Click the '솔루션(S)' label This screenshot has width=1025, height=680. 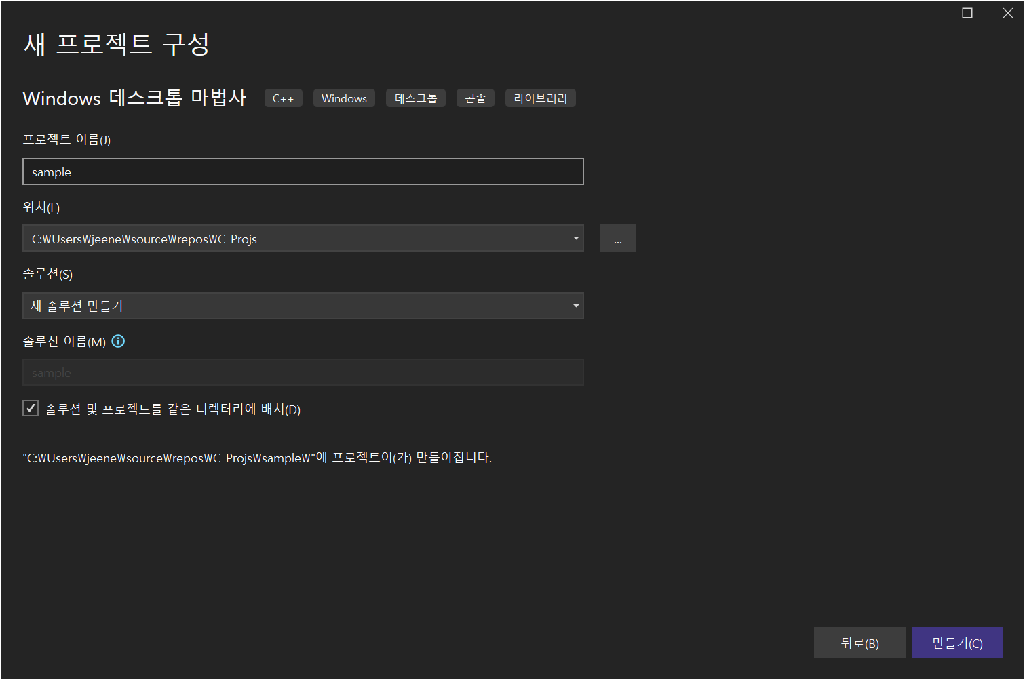(x=47, y=274)
